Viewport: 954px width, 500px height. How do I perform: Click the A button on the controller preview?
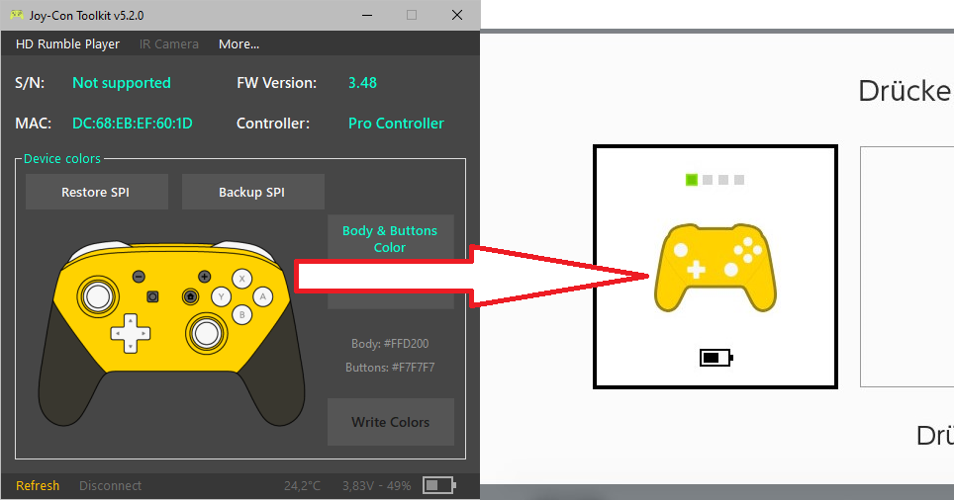(x=263, y=296)
